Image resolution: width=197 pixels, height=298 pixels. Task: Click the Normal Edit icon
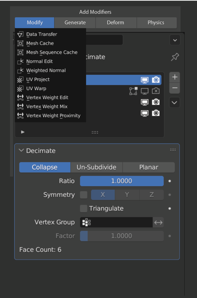[20, 61]
